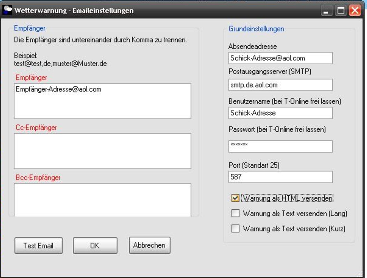The width and height of the screenshot is (367, 278).
Task: Cancel with the Abbrechen button
Action: click(x=149, y=245)
